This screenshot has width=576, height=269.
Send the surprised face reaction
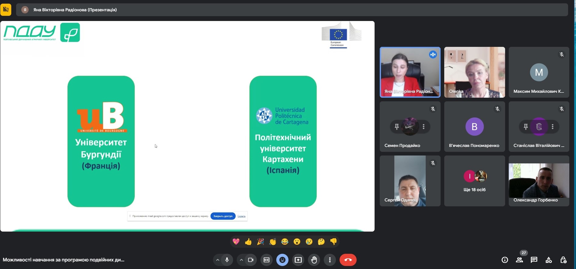point(297,242)
